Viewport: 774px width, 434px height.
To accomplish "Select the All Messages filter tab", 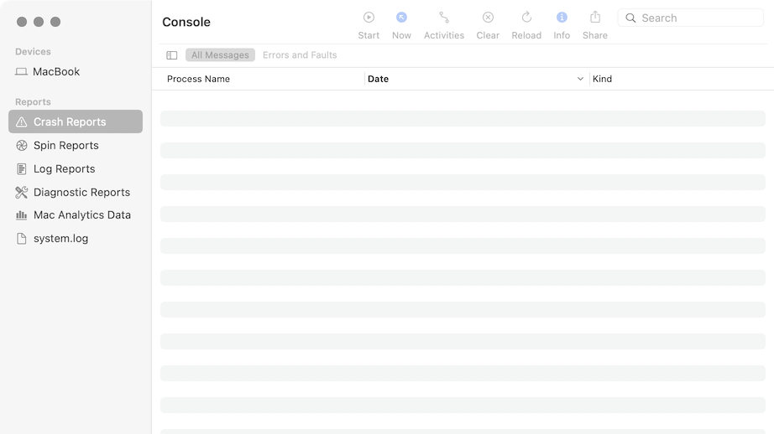I will (220, 55).
